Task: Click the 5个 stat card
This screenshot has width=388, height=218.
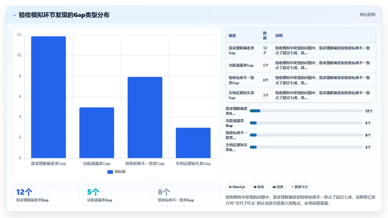Action: tap(116, 195)
